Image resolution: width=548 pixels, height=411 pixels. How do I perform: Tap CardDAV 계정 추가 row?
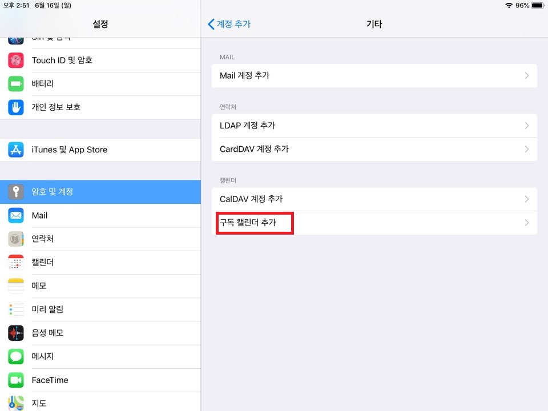coord(374,149)
